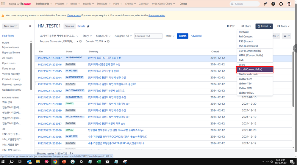This screenshot has width=297, height=165.
Task: Open the Drop access link
Action: click(74, 15)
